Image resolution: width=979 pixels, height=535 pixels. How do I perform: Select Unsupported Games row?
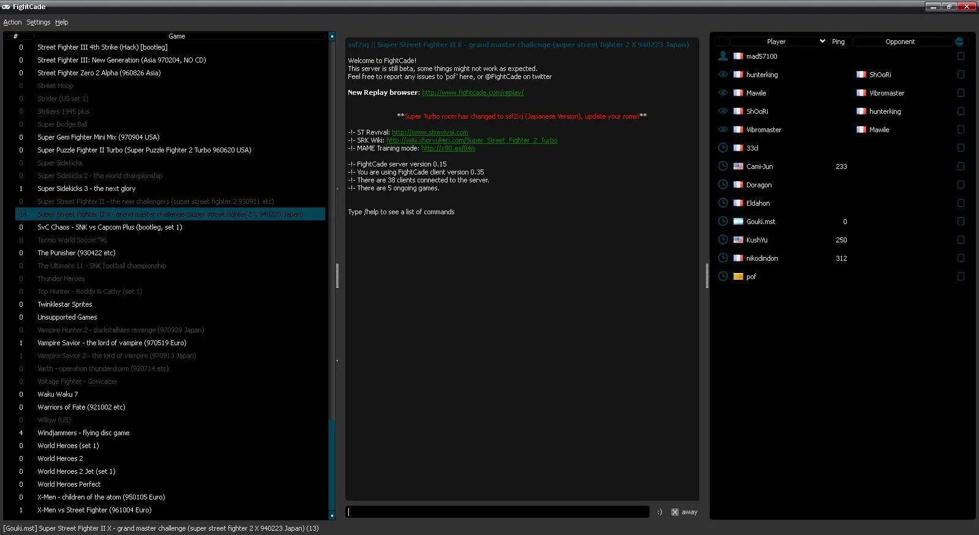(170, 317)
